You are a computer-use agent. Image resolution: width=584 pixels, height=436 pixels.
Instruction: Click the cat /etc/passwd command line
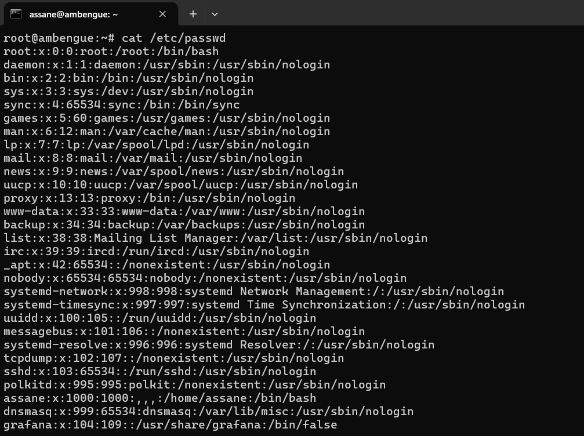tap(115, 38)
